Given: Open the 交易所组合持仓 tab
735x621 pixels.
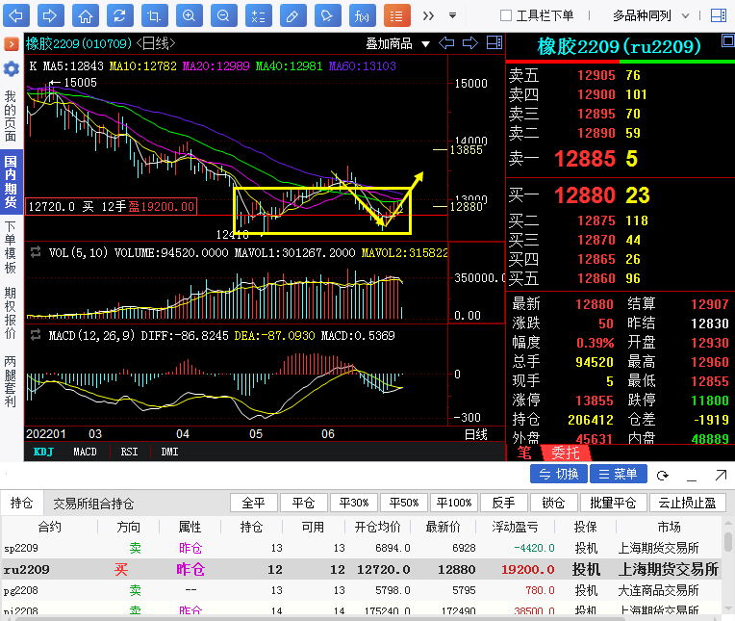Looking at the screenshot, I should [x=93, y=504].
